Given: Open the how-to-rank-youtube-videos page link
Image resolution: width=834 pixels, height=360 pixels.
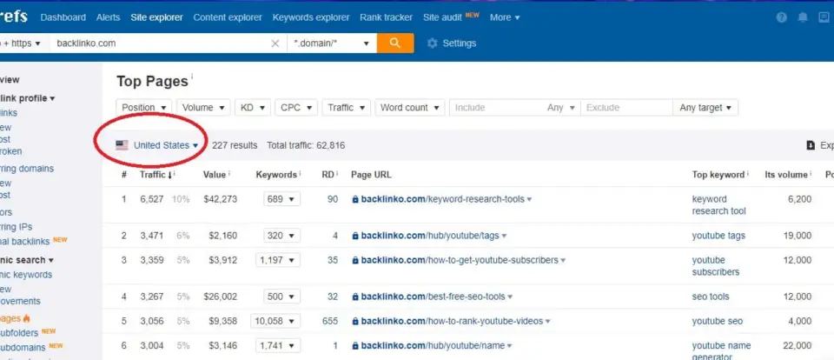Looking at the screenshot, I should pos(452,321).
